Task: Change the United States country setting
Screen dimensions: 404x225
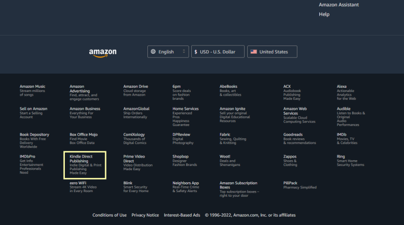Action: [272, 52]
